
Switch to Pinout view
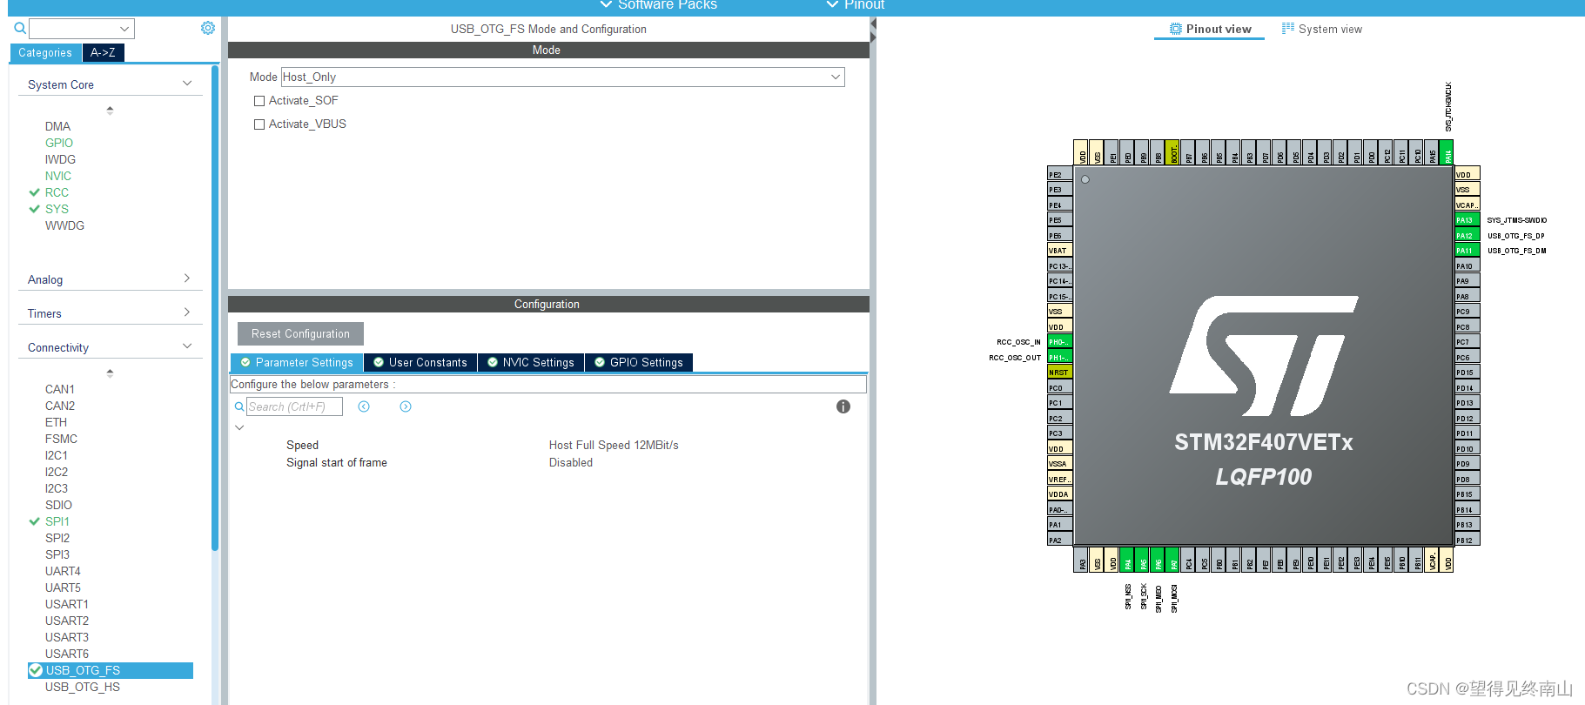[x=1210, y=29]
